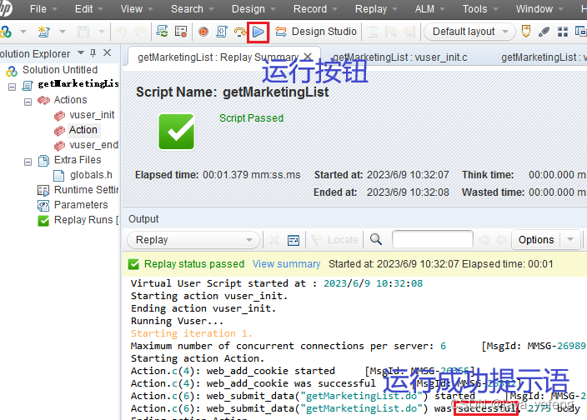Click the pen-shaped icon right of layout
This screenshot has width=587, height=420.
coord(544,32)
